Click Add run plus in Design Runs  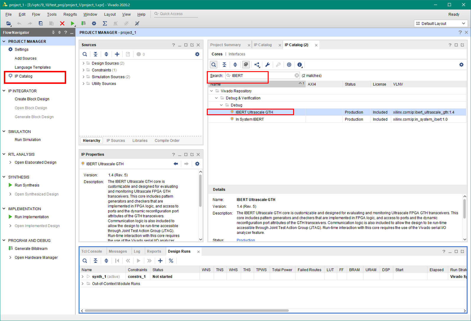tap(160, 261)
